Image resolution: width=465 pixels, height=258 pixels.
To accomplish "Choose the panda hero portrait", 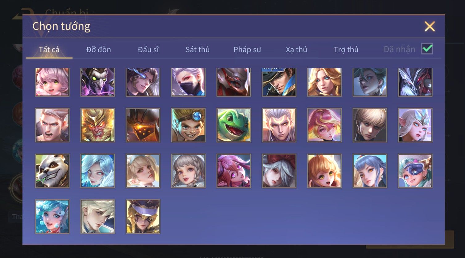I will [52, 171].
